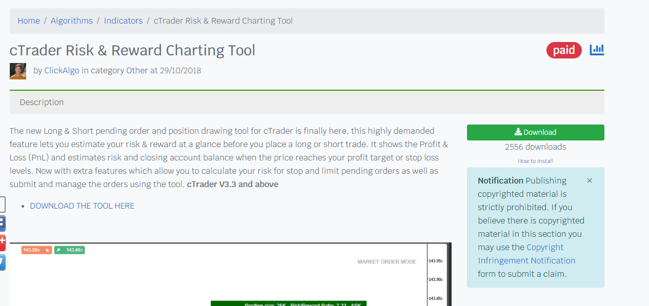This screenshot has width=649, height=306.
Task: Click the red paid badge
Action: (x=564, y=50)
